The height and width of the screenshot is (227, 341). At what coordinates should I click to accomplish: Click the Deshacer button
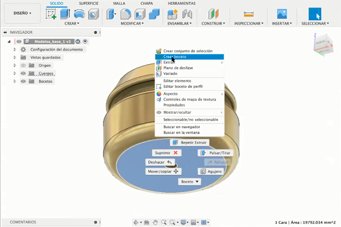click(x=160, y=162)
